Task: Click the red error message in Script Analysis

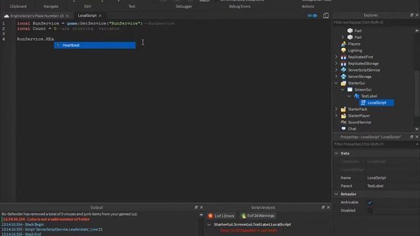Action: pyautogui.click(x=249, y=230)
